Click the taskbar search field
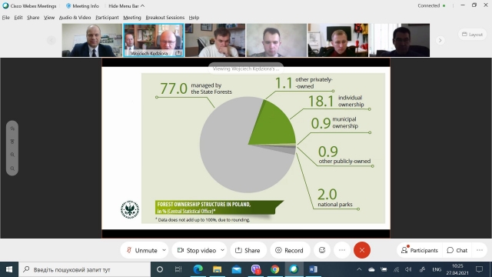Viewport: 492px width, 277px height. tap(85, 269)
